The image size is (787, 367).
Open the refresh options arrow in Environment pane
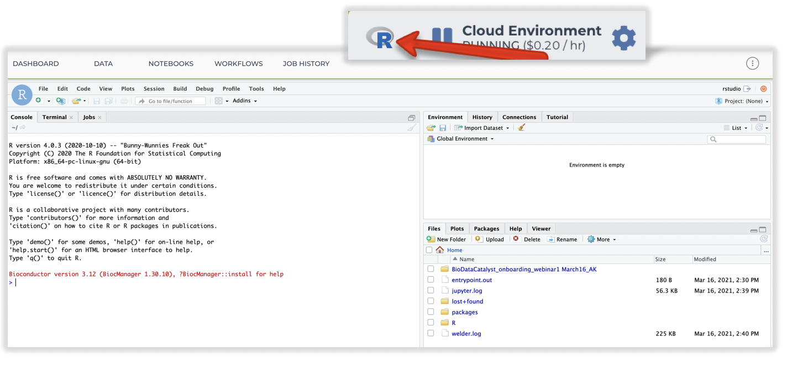767,128
